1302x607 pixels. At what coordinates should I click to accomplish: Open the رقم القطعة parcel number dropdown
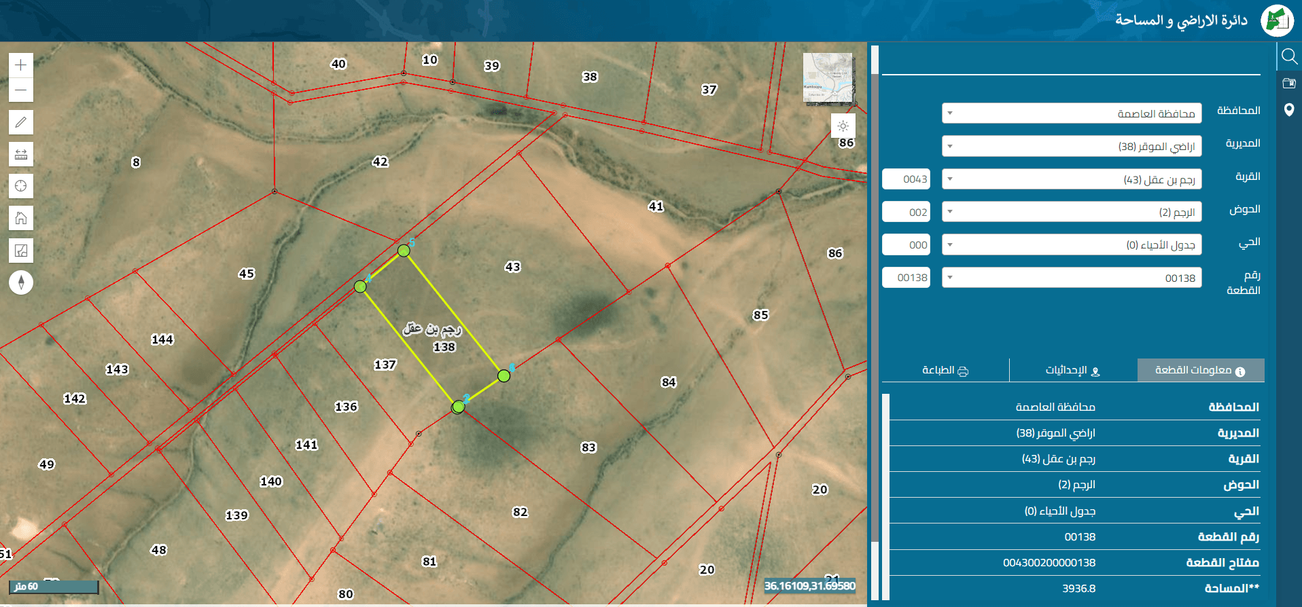[1072, 278]
